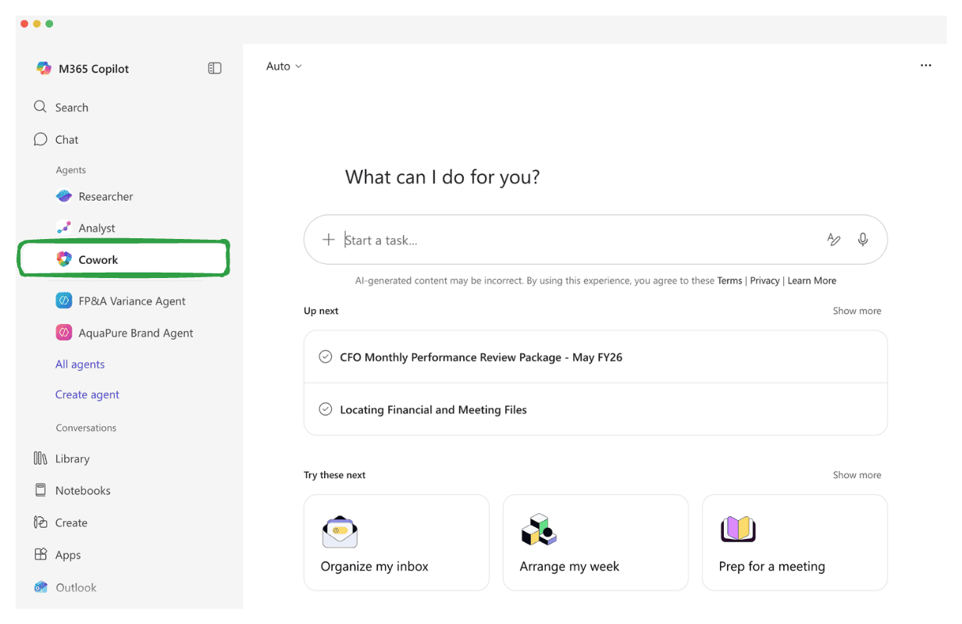This screenshot has width=962, height=624.
Task: Click the Chat bubble icon
Action: point(41,139)
